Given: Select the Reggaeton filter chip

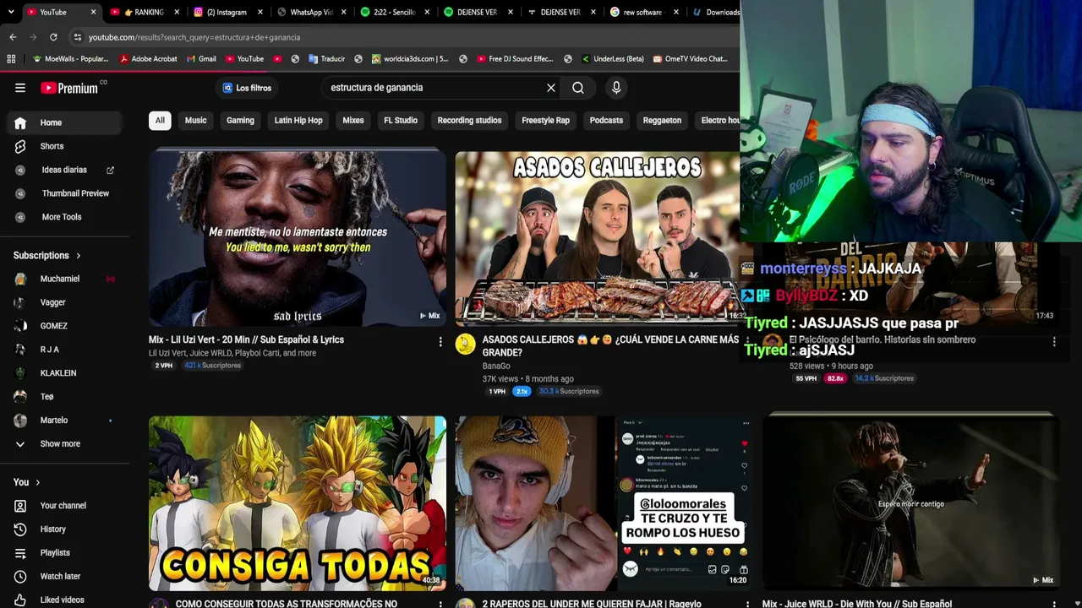Looking at the screenshot, I should pos(662,121).
